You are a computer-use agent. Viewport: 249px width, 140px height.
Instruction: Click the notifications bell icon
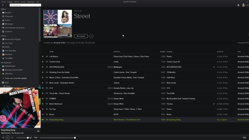point(238,5)
